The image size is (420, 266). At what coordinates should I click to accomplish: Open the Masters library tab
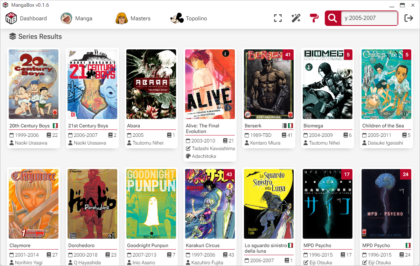point(133,19)
